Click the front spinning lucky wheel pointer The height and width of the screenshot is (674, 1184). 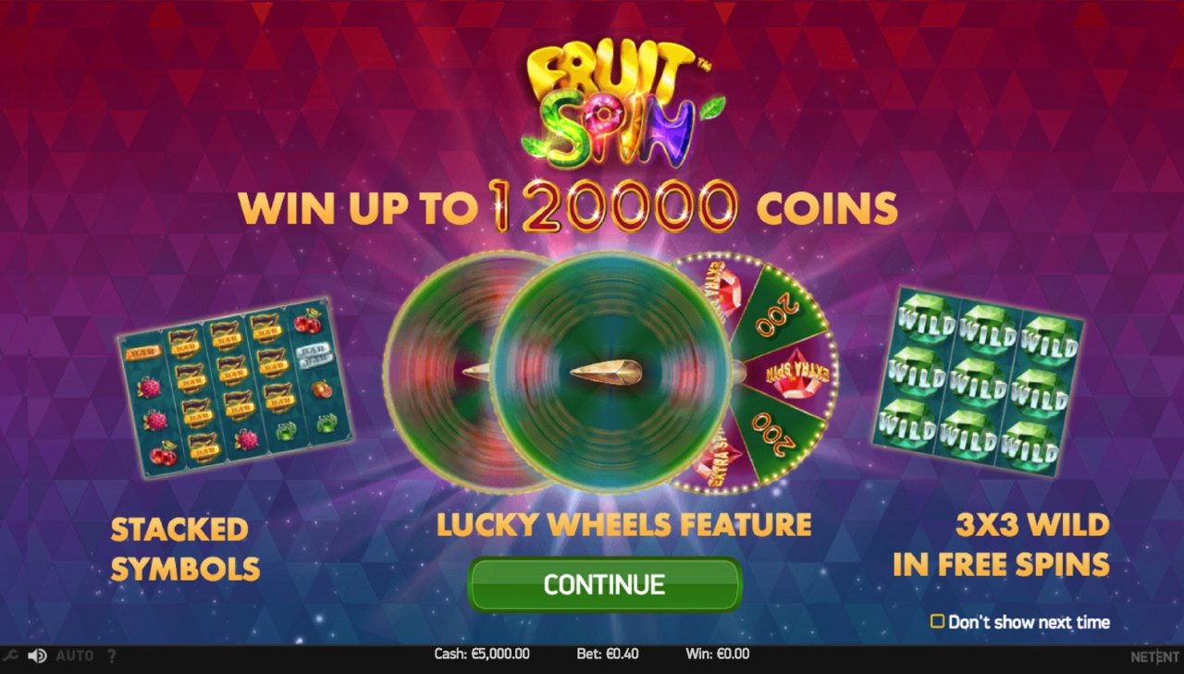coord(601,373)
